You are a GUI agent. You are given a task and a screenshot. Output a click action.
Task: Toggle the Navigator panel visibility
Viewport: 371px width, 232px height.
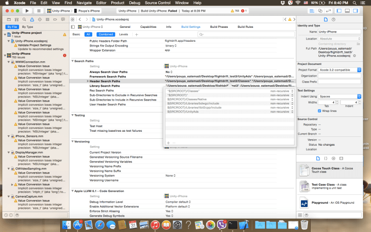click(339, 11)
